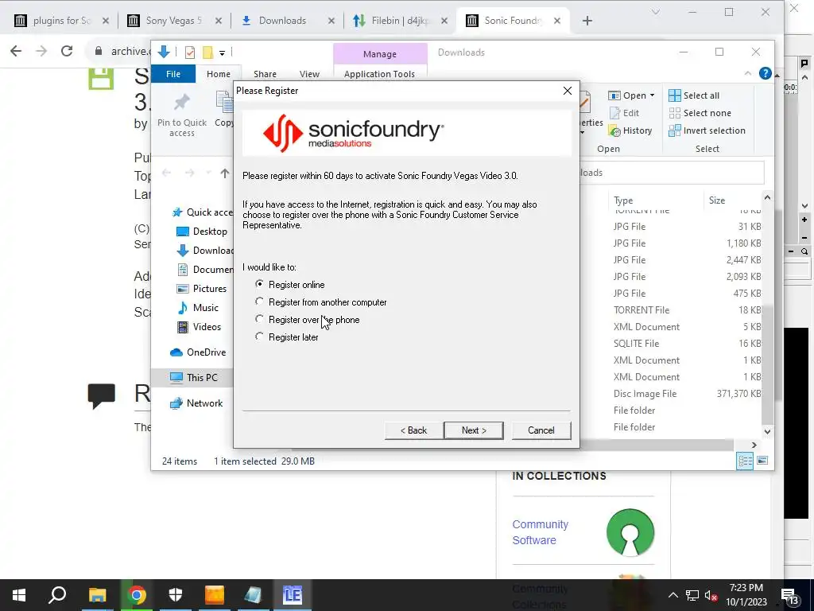The height and width of the screenshot is (611, 814).
Task: Open File Explorer from the taskbar
Action: [97, 595]
